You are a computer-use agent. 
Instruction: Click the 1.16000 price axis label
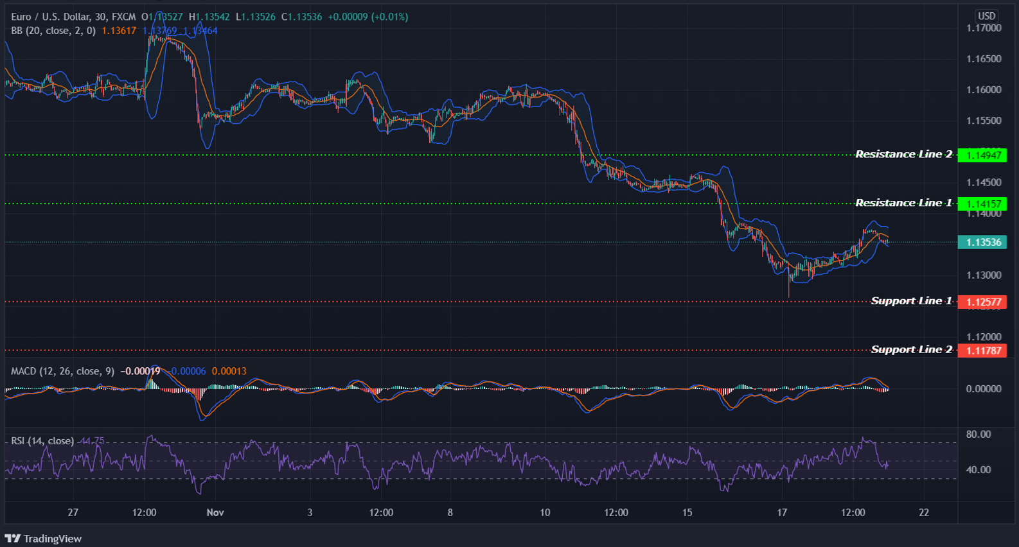(x=984, y=90)
